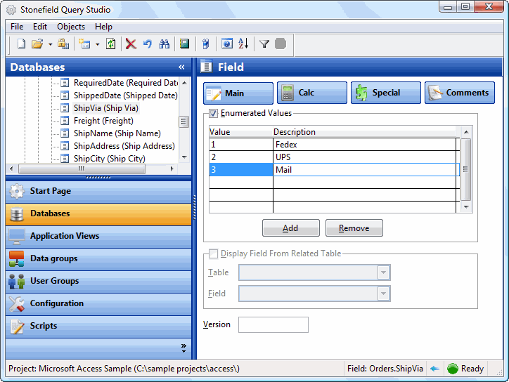
Task: Click the funnel filter icon
Action: tap(264, 44)
